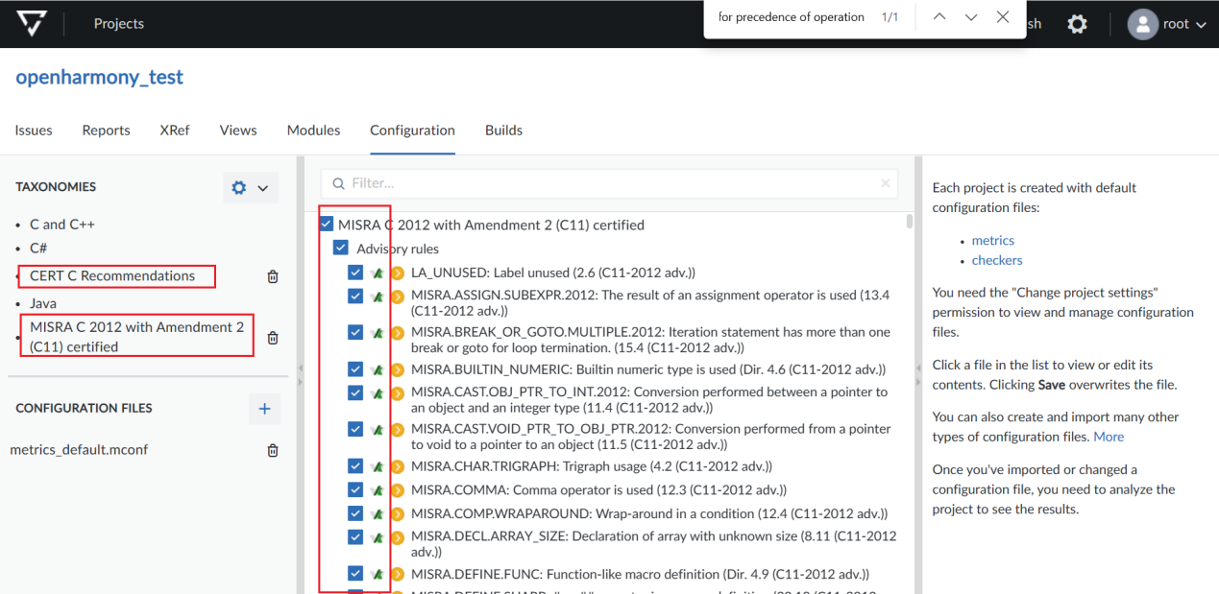Open the checkers link in help panel

[997, 260]
